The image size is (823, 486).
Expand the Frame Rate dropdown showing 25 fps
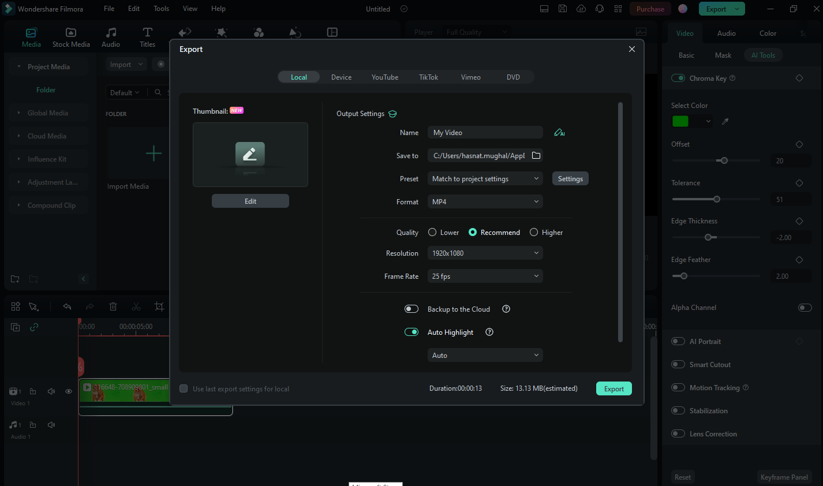[x=485, y=276]
